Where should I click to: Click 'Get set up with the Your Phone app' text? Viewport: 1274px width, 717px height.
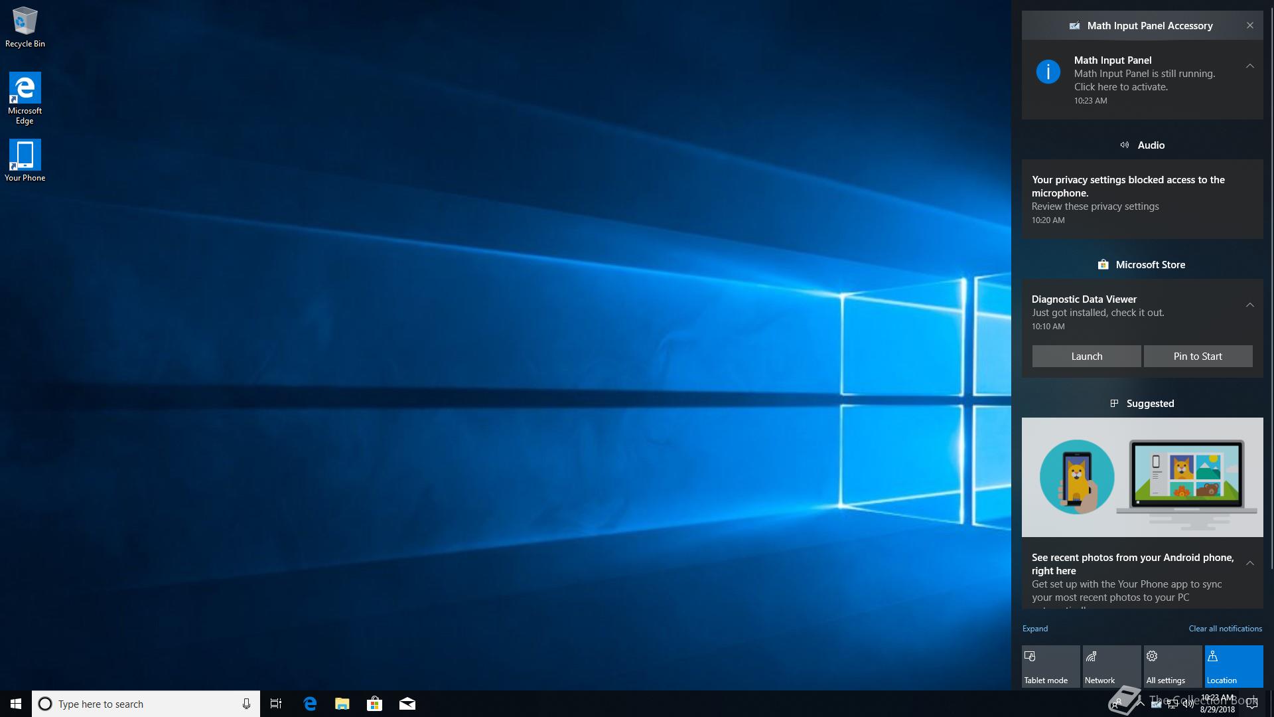click(x=1127, y=591)
